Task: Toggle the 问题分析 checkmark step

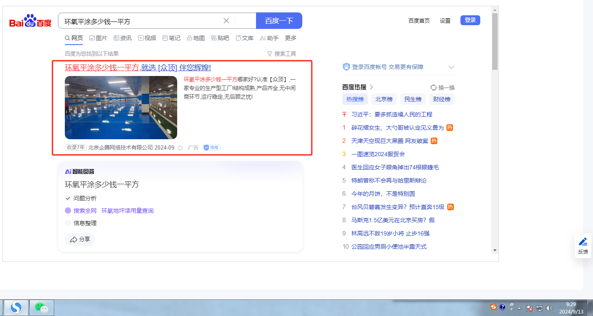Action: [68, 198]
